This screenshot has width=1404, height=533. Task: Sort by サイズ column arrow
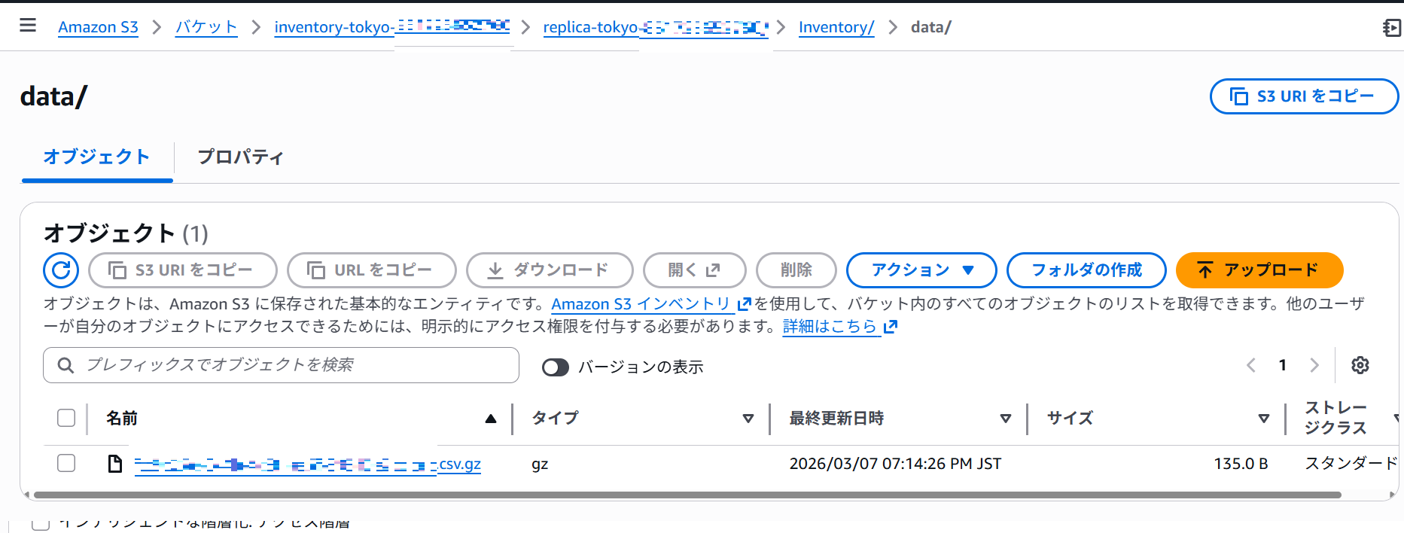(1263, 419)
